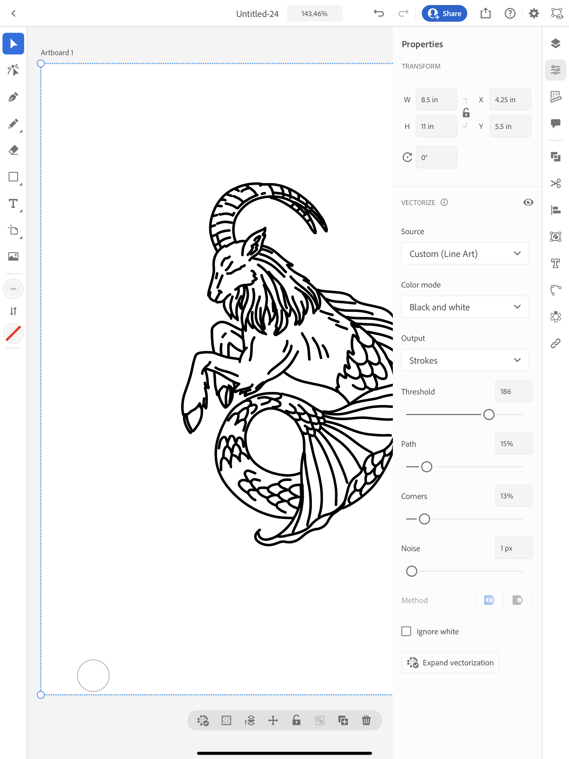Select the Eraser tool
Image resolution: width=569 pixels, height=759 pixels.
(x=13, y=150)
